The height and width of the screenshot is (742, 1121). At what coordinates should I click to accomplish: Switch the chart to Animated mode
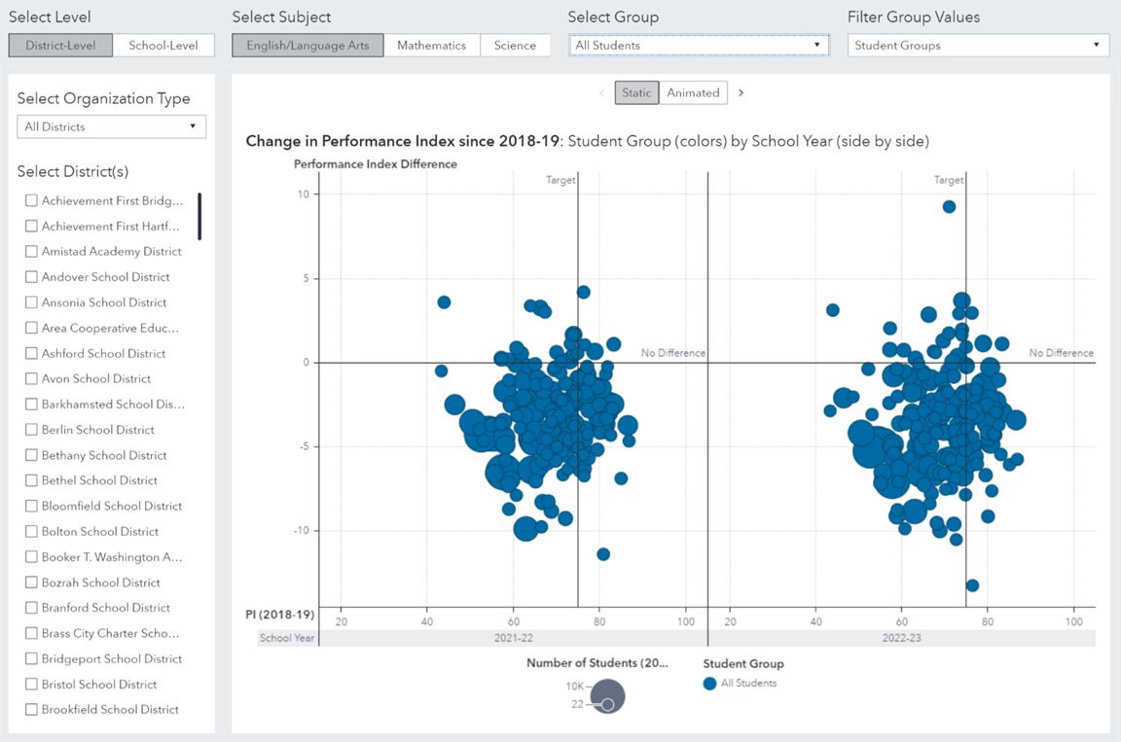point(693,92)
